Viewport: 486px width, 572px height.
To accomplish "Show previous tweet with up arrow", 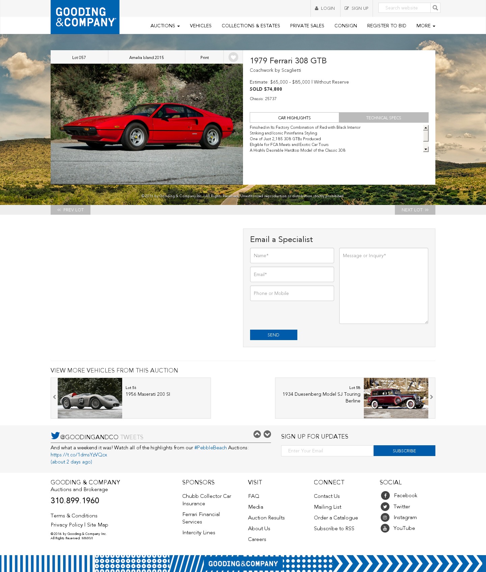I will pyautogui.click(x=257, y=434).
